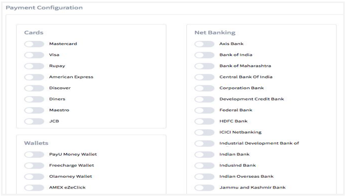Image resolution: width=345 pixels, height=196 pixels.
Task: Toggle Federal Bank net banking
Action: [x=204, y=110]
